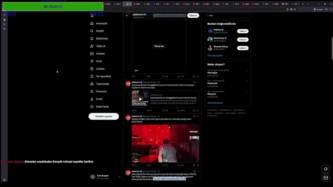This screenshot has width=333, height=187.
Task: Open a new browser tab with plus
Action: [x=303, y=4]
